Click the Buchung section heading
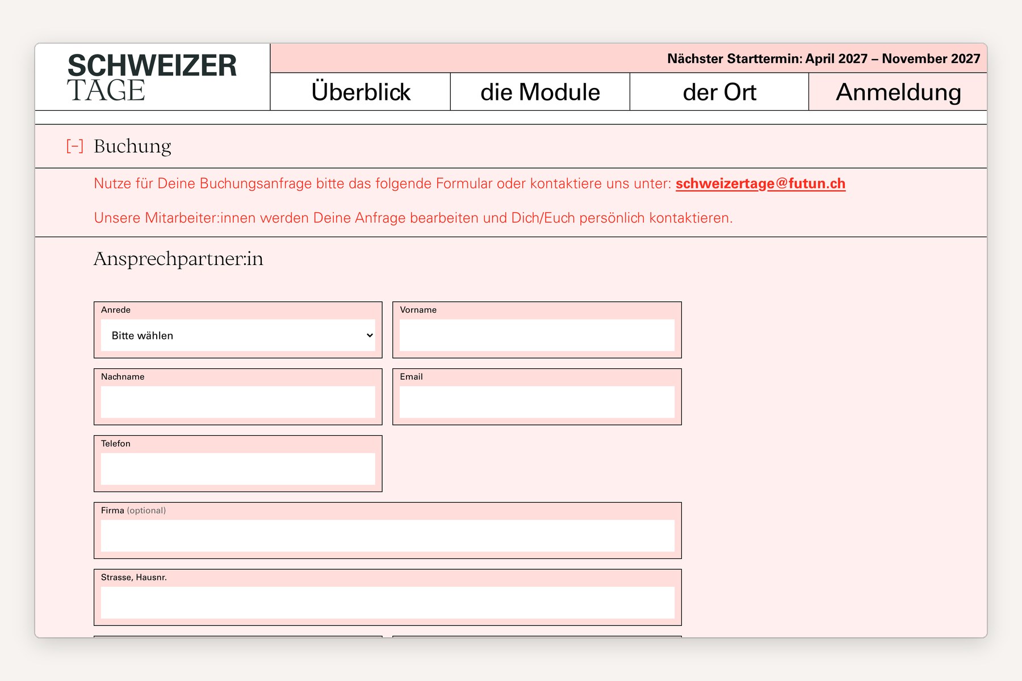 tap(132, 146)
